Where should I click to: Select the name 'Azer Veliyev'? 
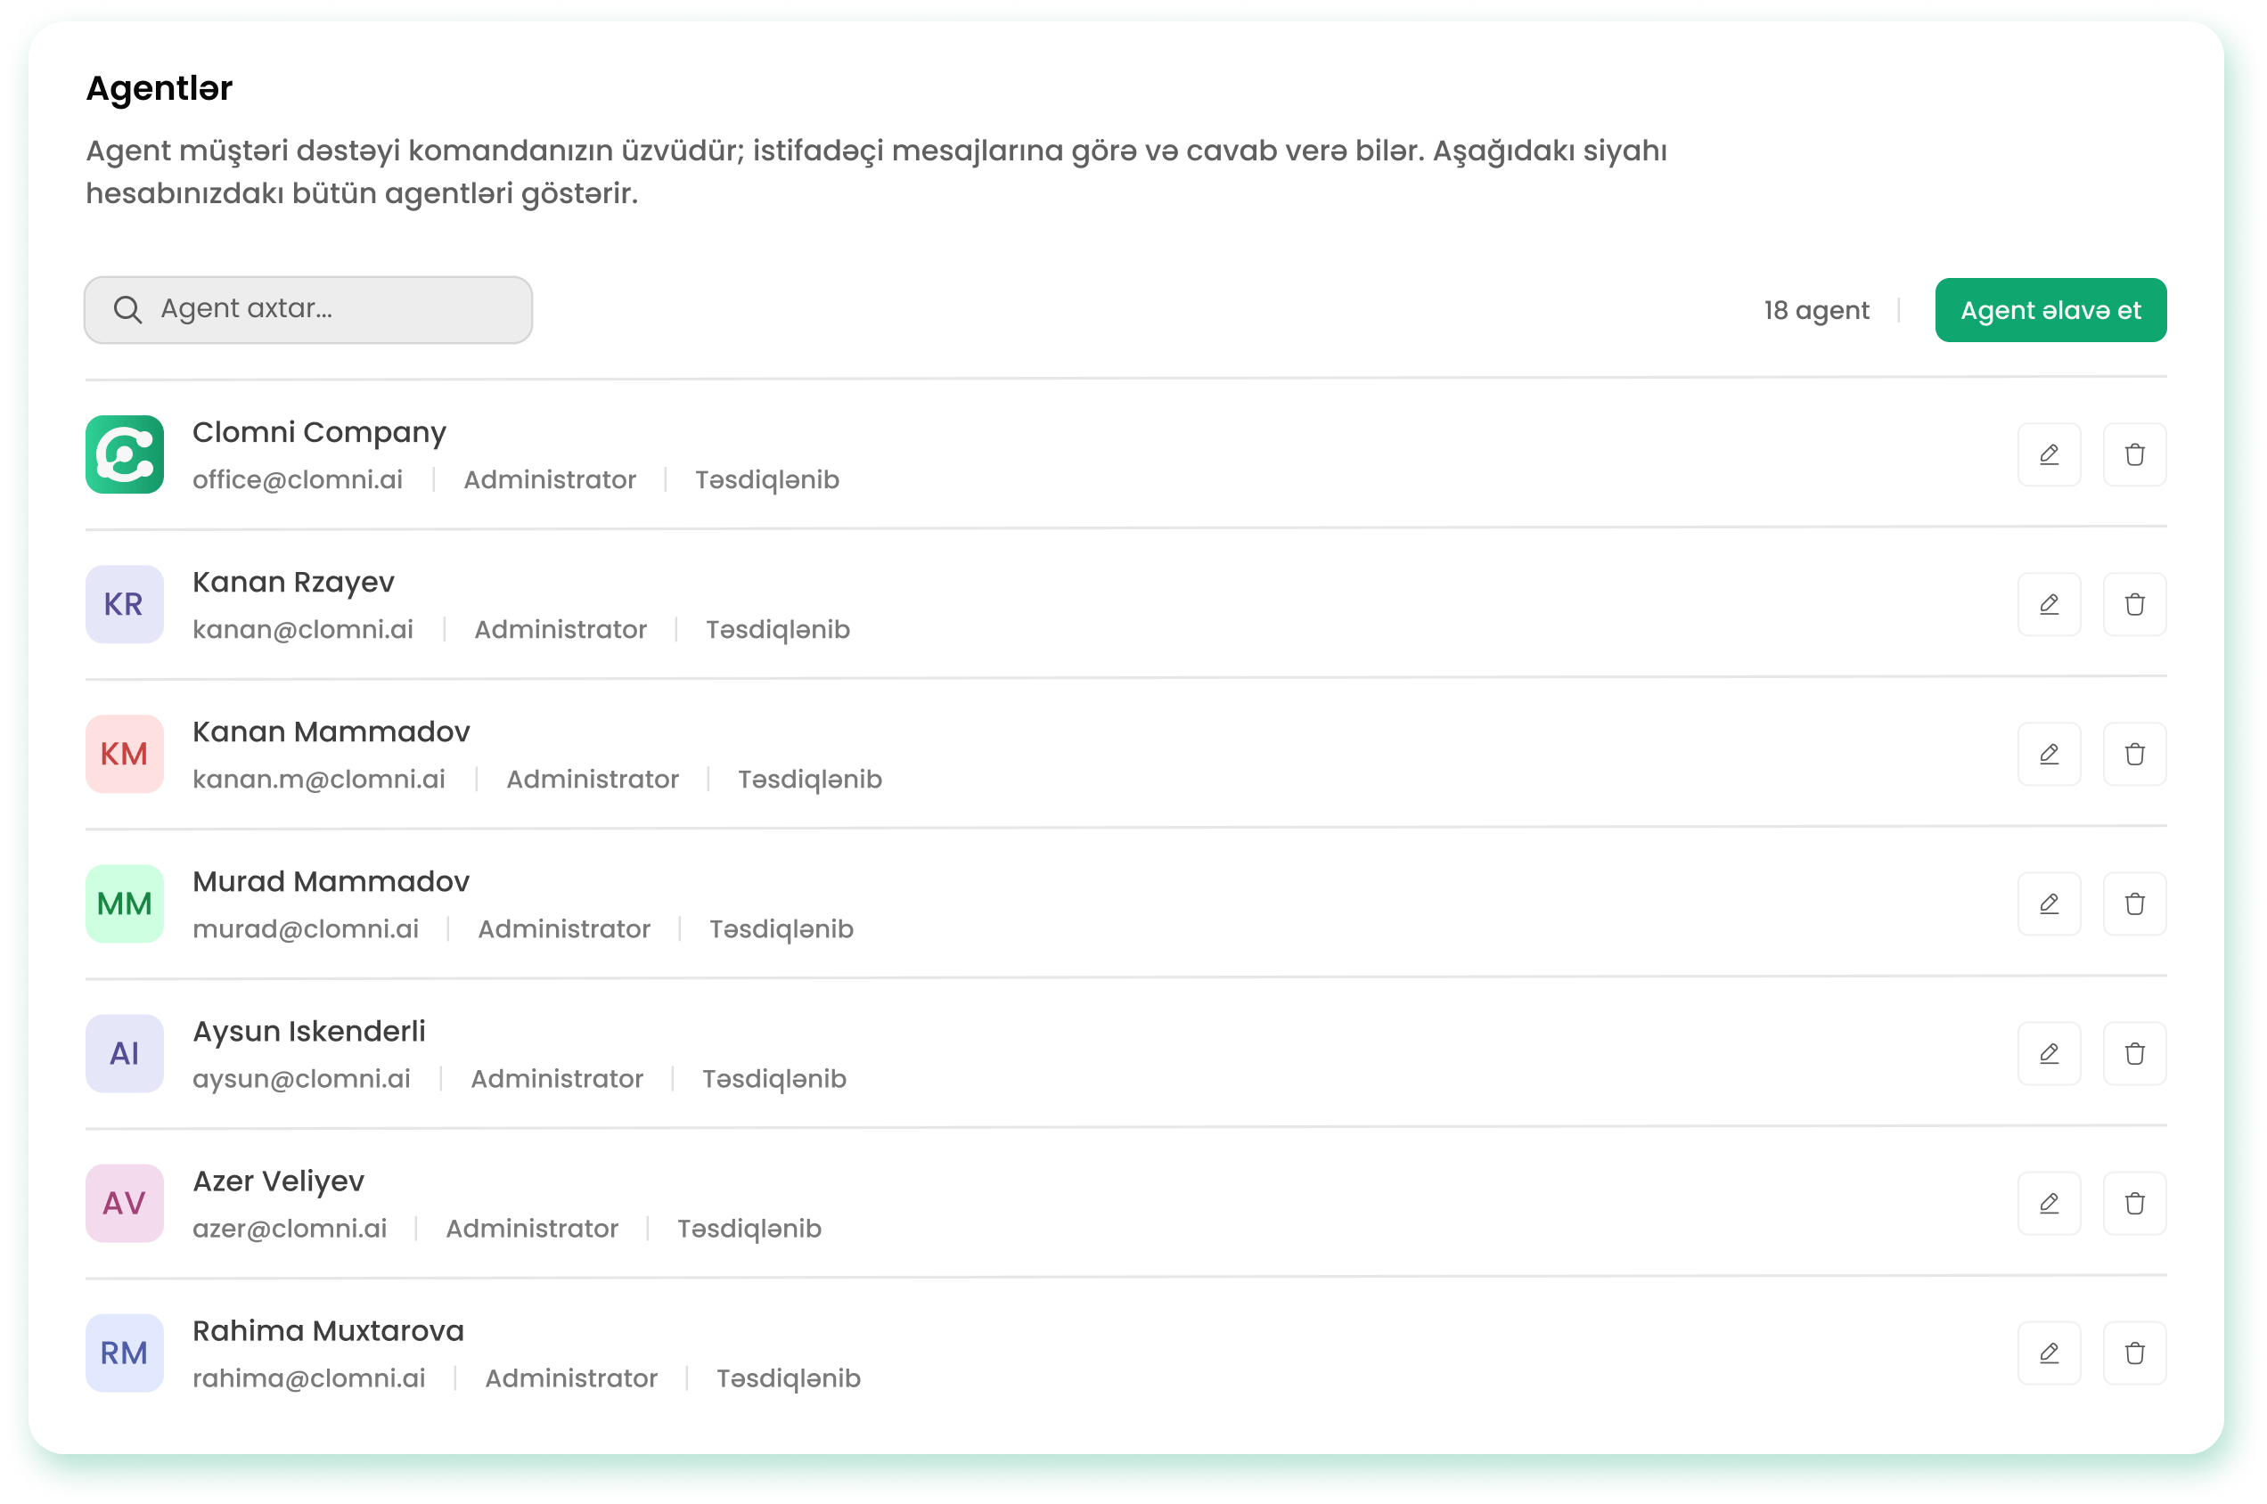278,1181
